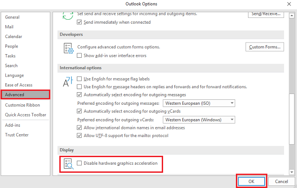Enable Show add-in user interface errors

[79, 56]
